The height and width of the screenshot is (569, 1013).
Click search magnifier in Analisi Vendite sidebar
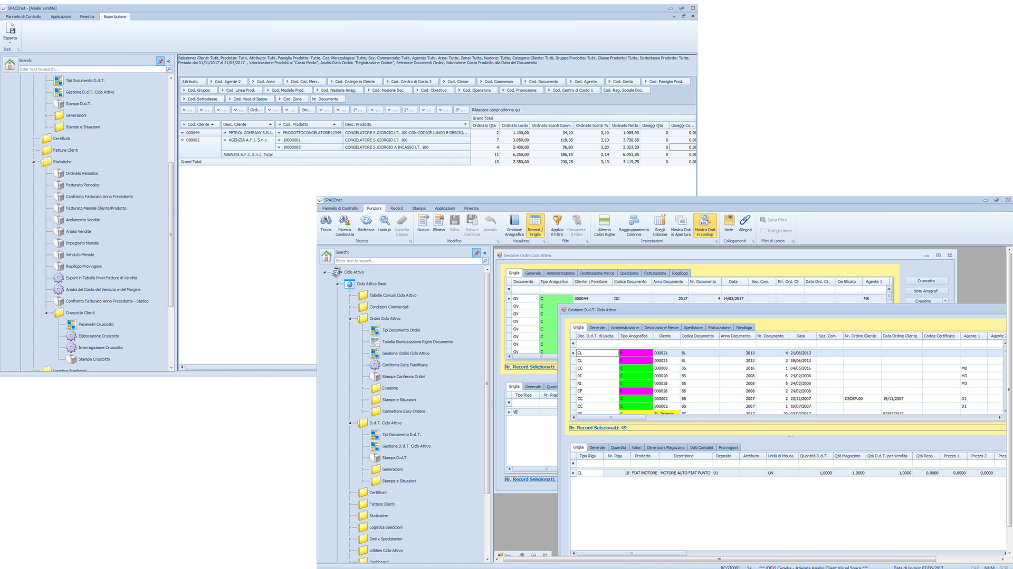click(169, 69)
